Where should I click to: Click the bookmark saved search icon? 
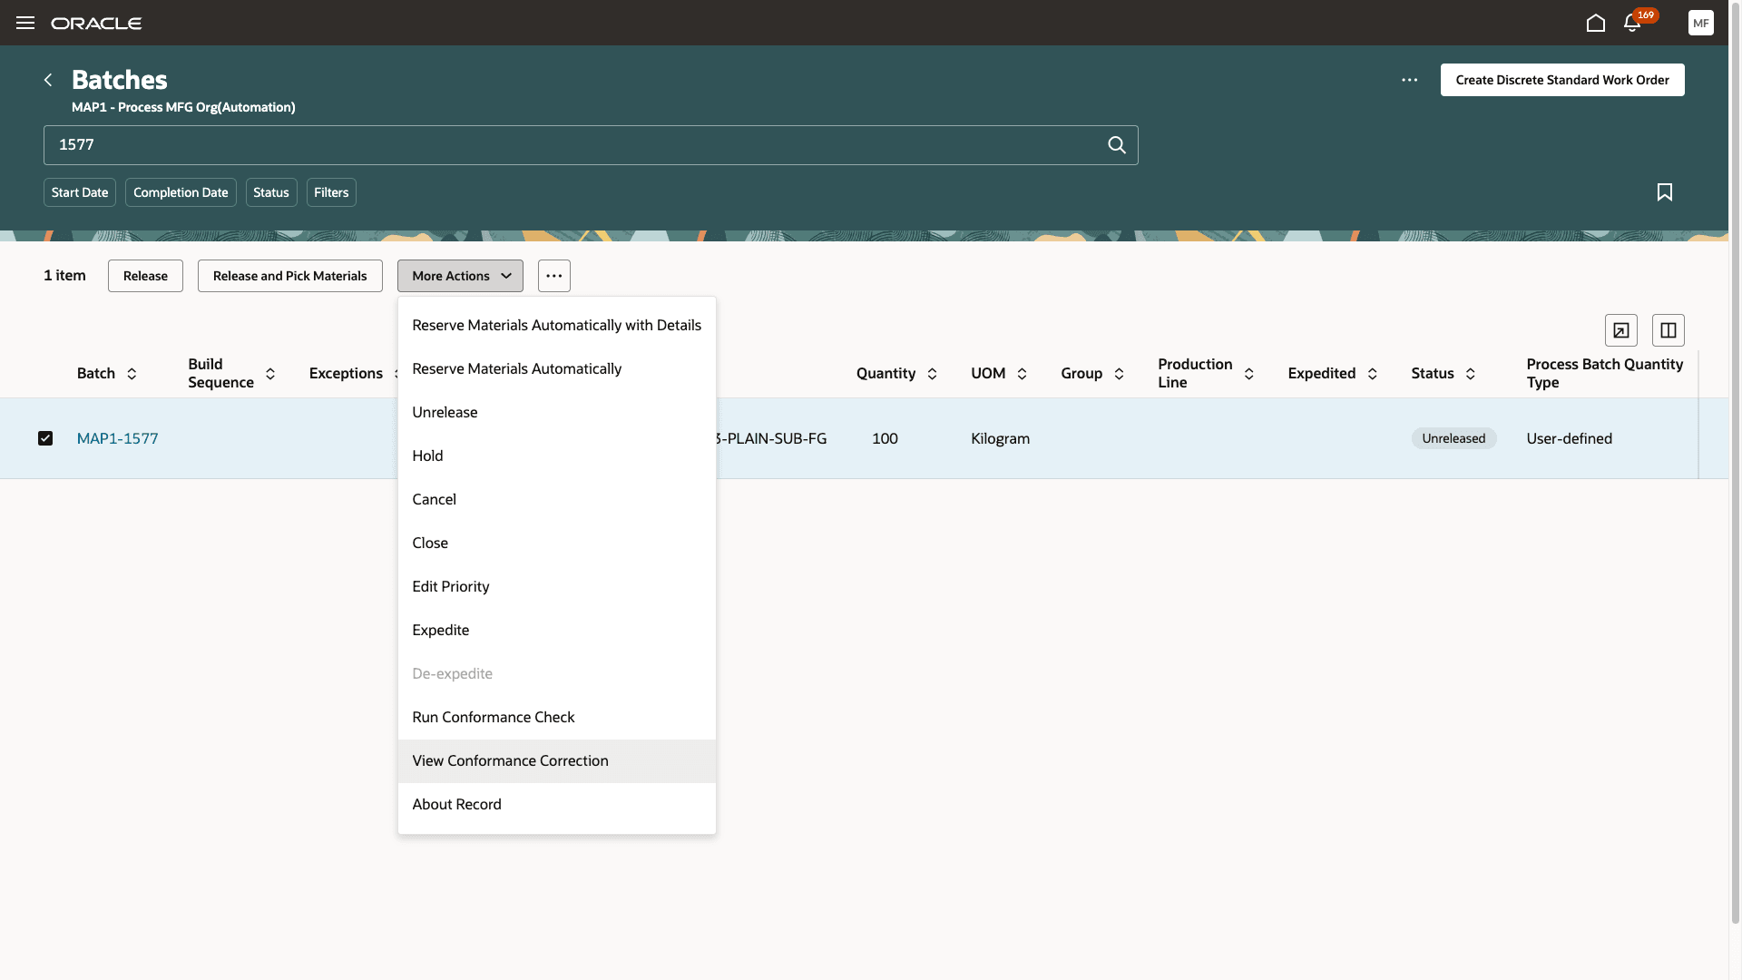coord(1665,192)
